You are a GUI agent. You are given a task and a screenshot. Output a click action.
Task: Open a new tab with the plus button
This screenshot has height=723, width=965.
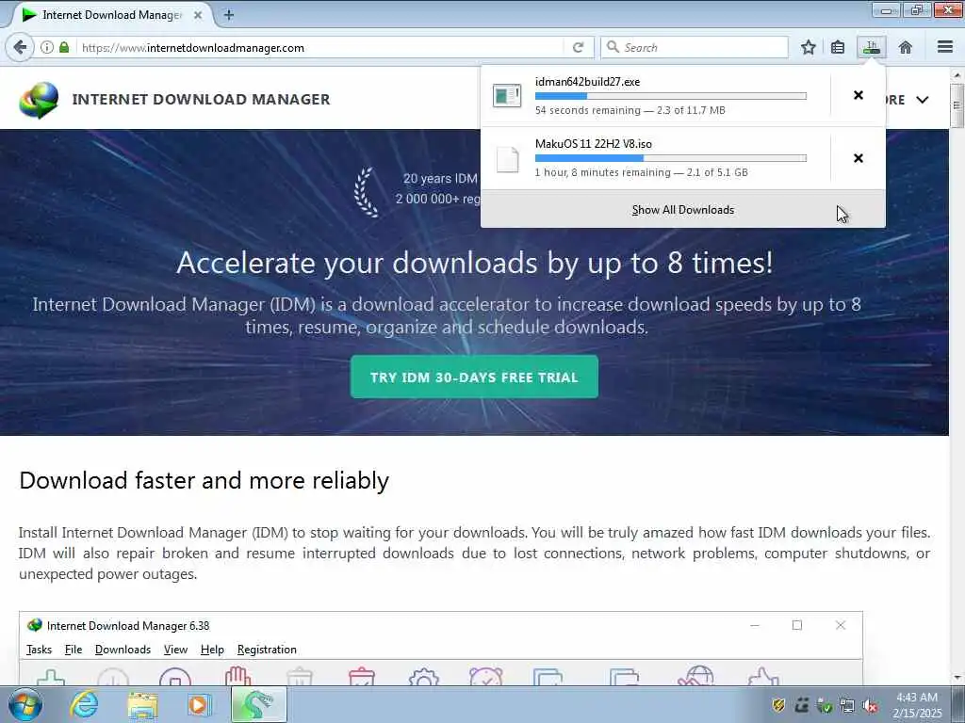point(228,15)
